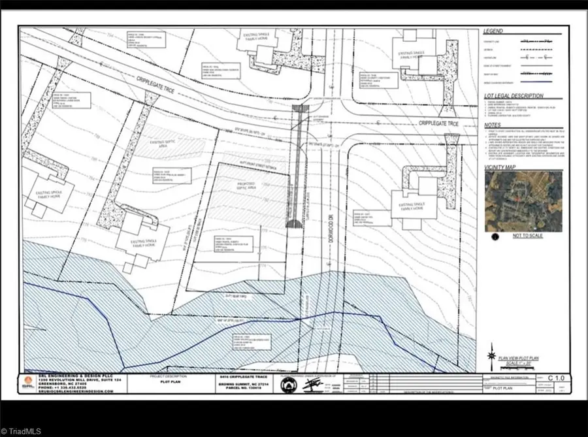Click the C 1.0 sheet number
The height and width of the screenshot is (437, 588).
click(556, 378)
